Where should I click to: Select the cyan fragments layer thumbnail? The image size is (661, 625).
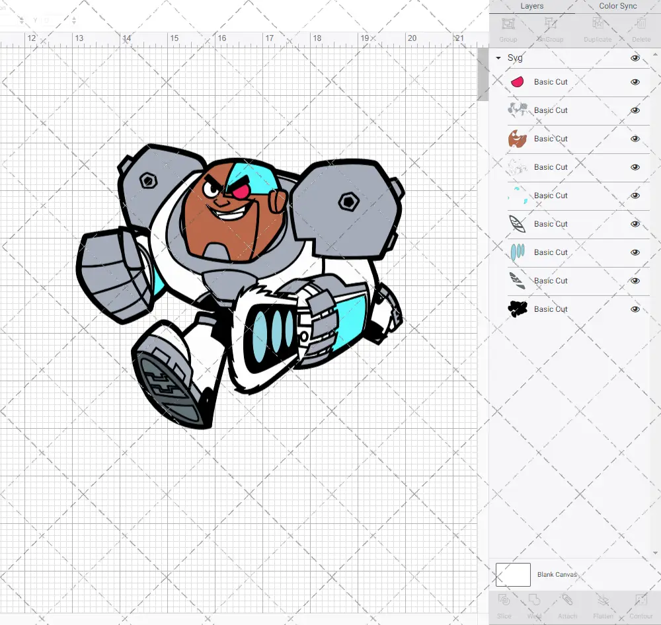pyautogui.click(x=518, y=196)
